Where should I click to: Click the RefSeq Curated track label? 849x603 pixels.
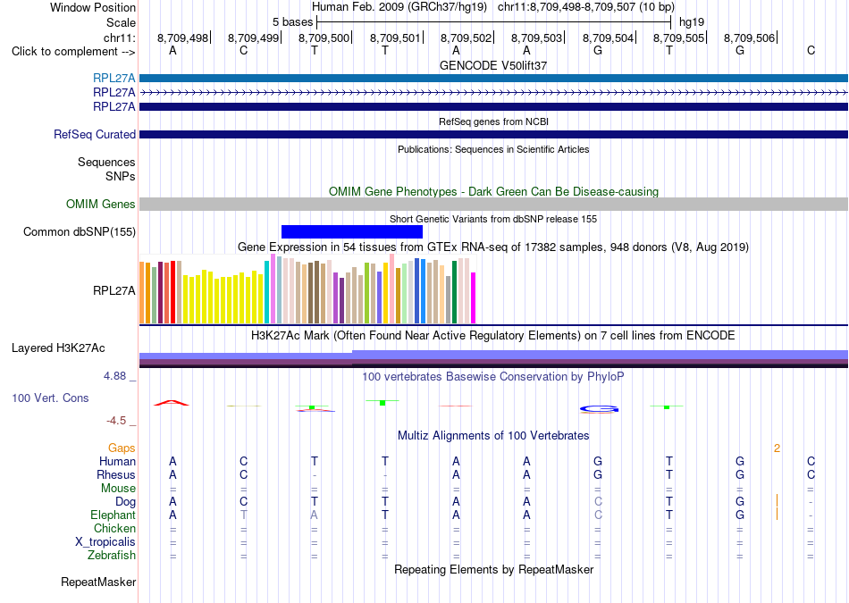click(x=95, y=134)
